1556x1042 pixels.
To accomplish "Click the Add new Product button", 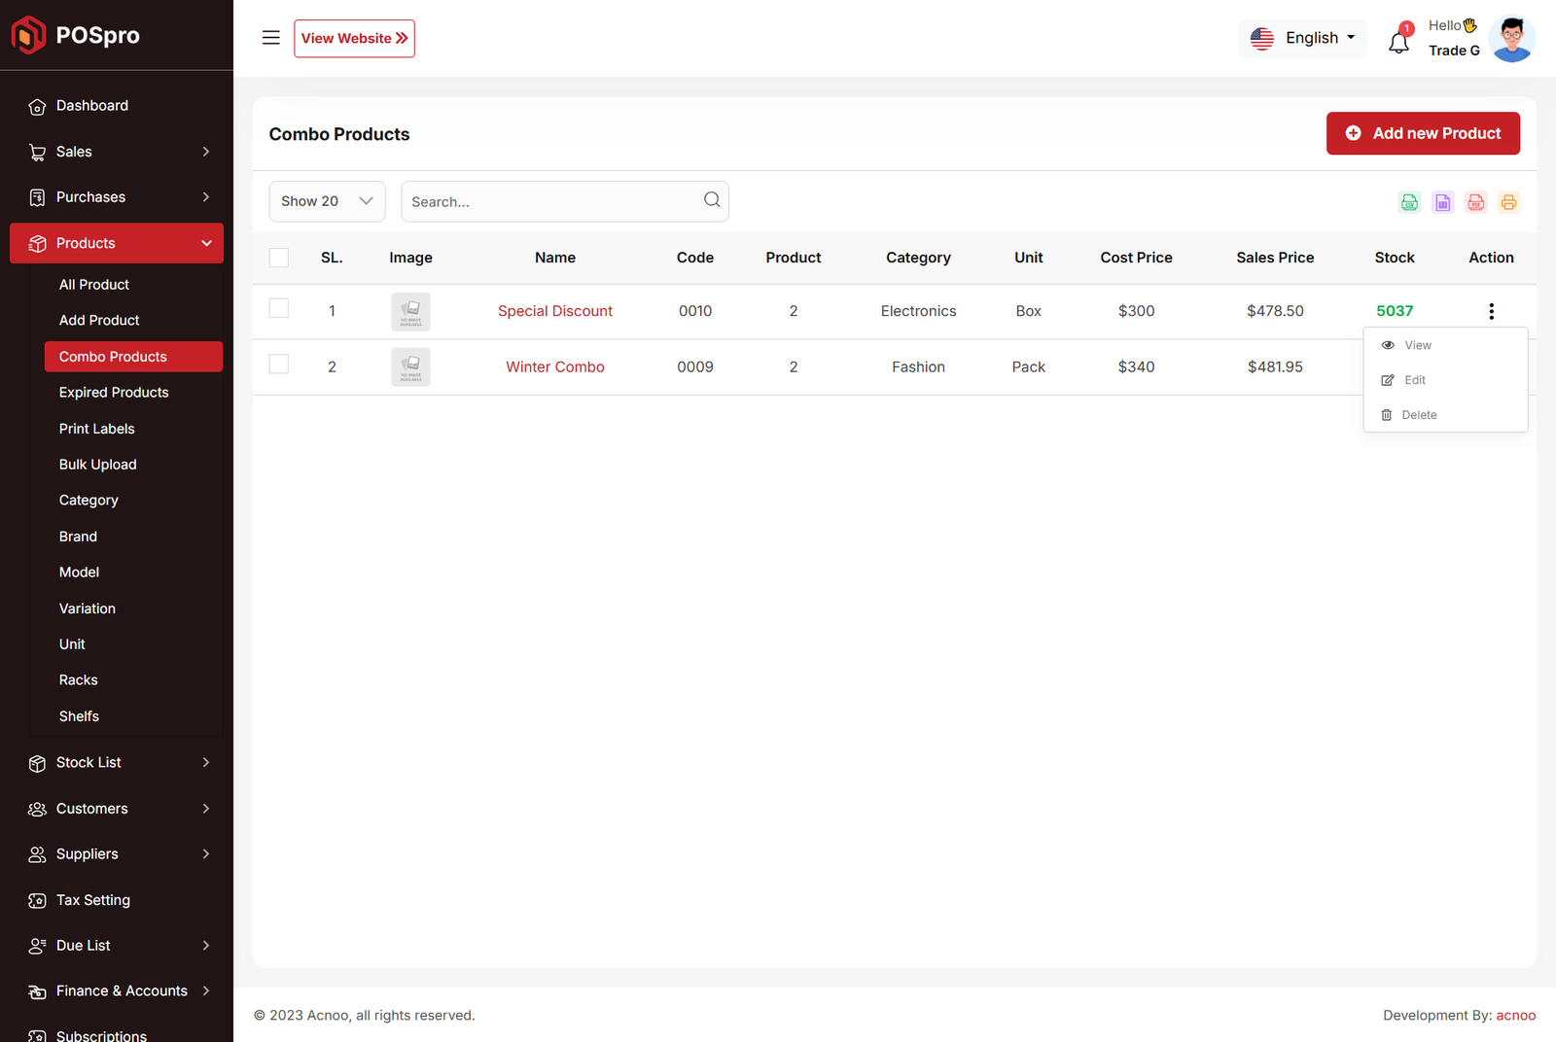I will [x=1423, y=133].
